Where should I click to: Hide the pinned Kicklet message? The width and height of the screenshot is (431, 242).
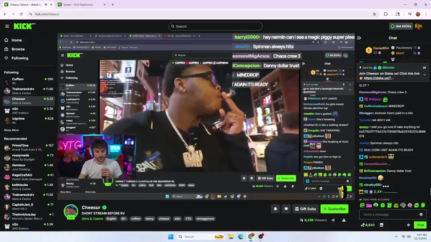click(x=425, y=68)
